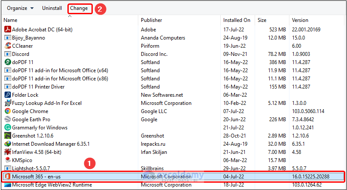Select the Folder Lock entry

click(25, 95)
